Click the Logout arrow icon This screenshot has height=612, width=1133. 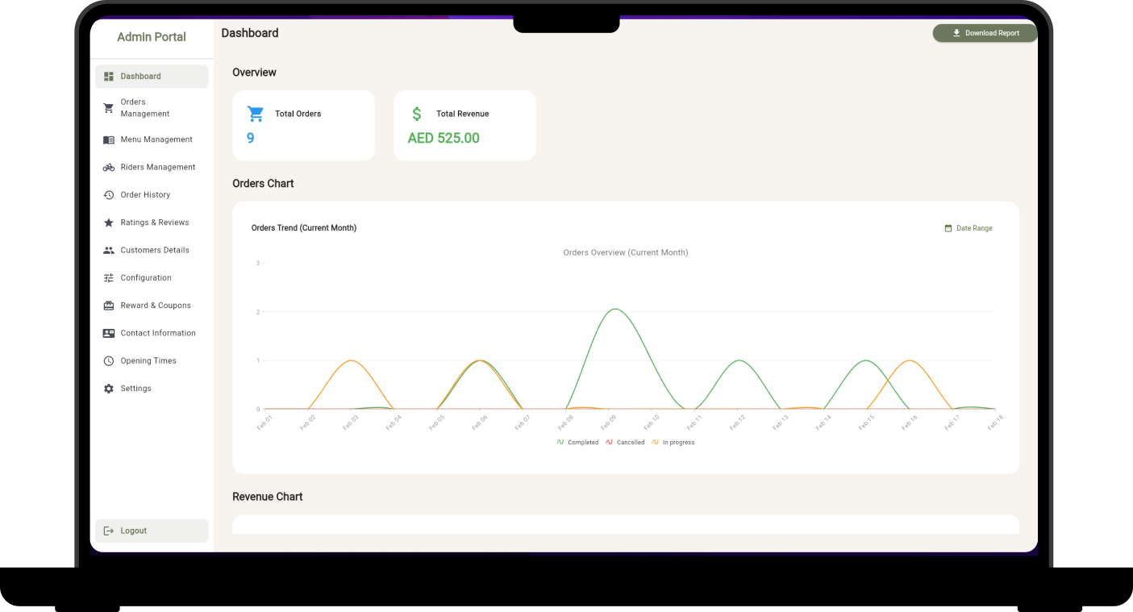(109, 531)
